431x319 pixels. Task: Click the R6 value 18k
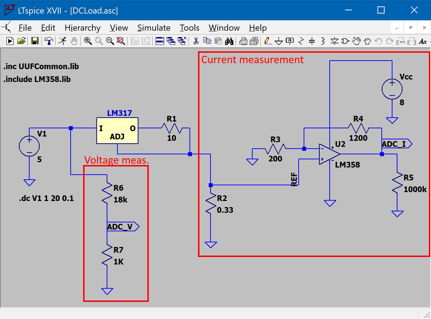coord(121,200)
